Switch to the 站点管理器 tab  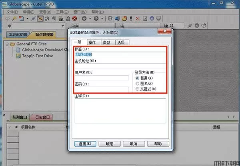pos(44,34)
